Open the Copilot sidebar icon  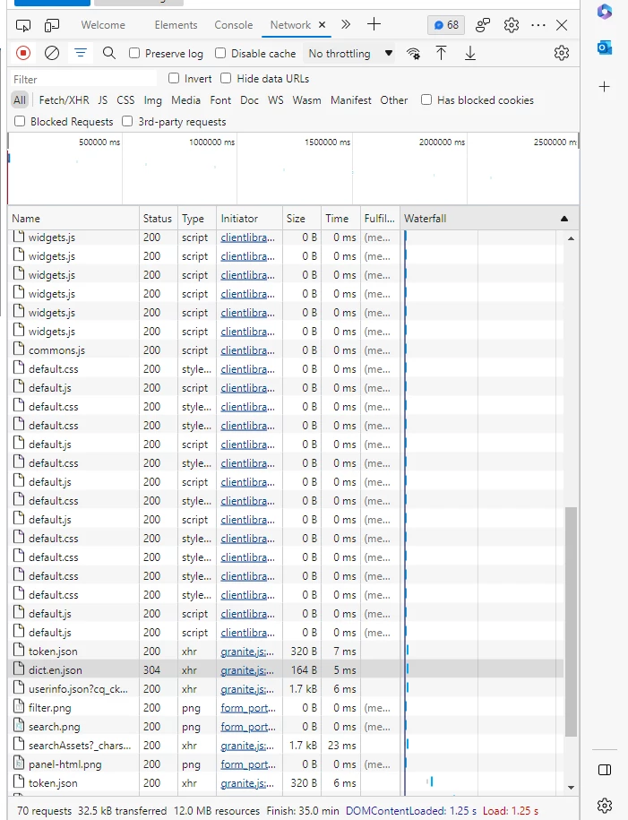[x=605, y=12]
